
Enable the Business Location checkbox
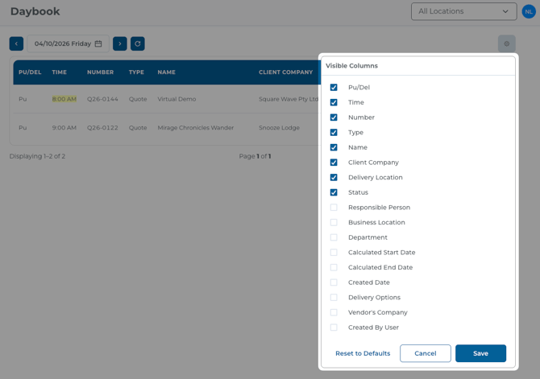(334, 223)
